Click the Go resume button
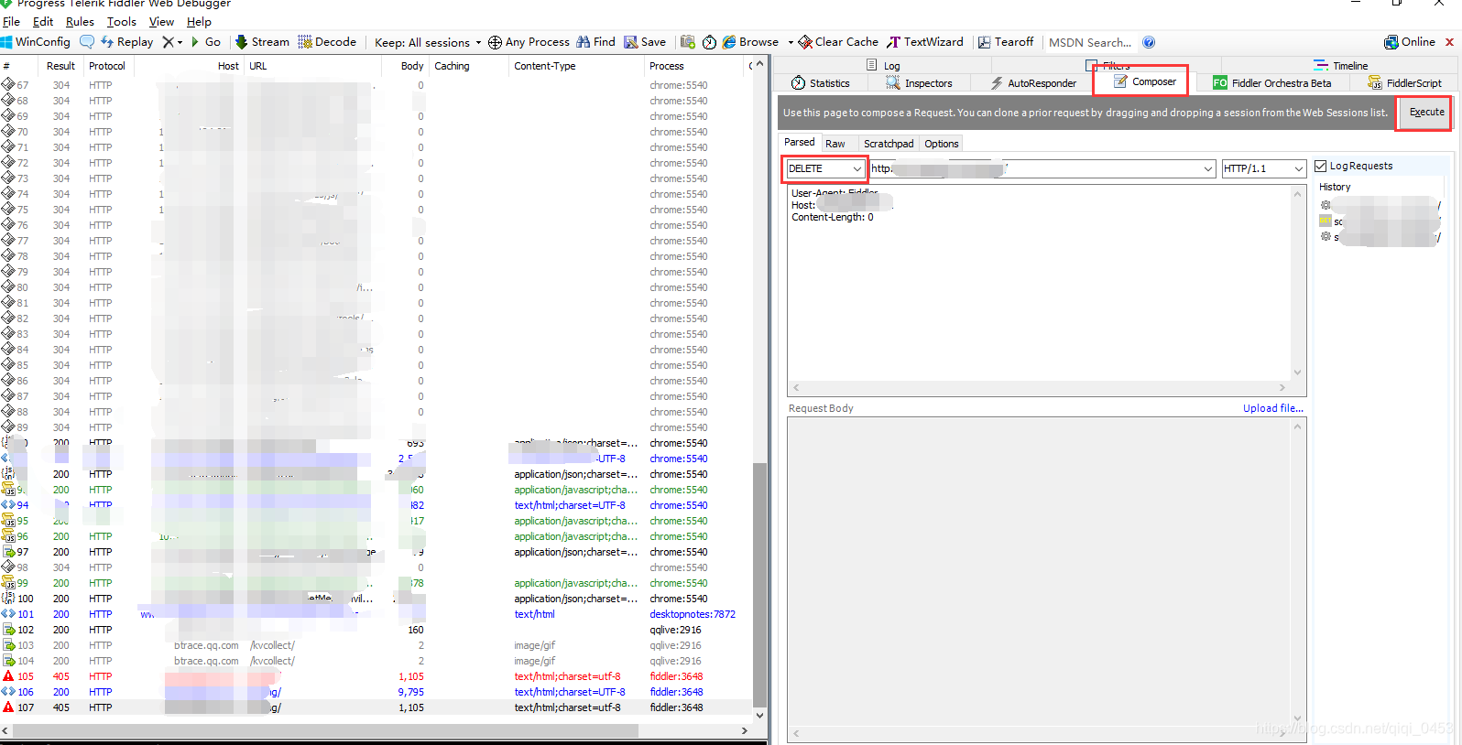 (206, 42)
